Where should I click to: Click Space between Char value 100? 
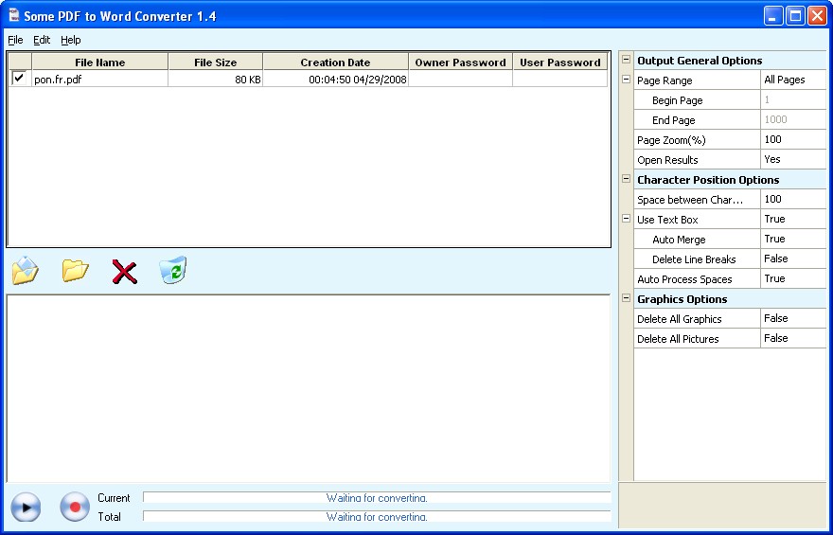pyautogui.click(x=793, y=199)
